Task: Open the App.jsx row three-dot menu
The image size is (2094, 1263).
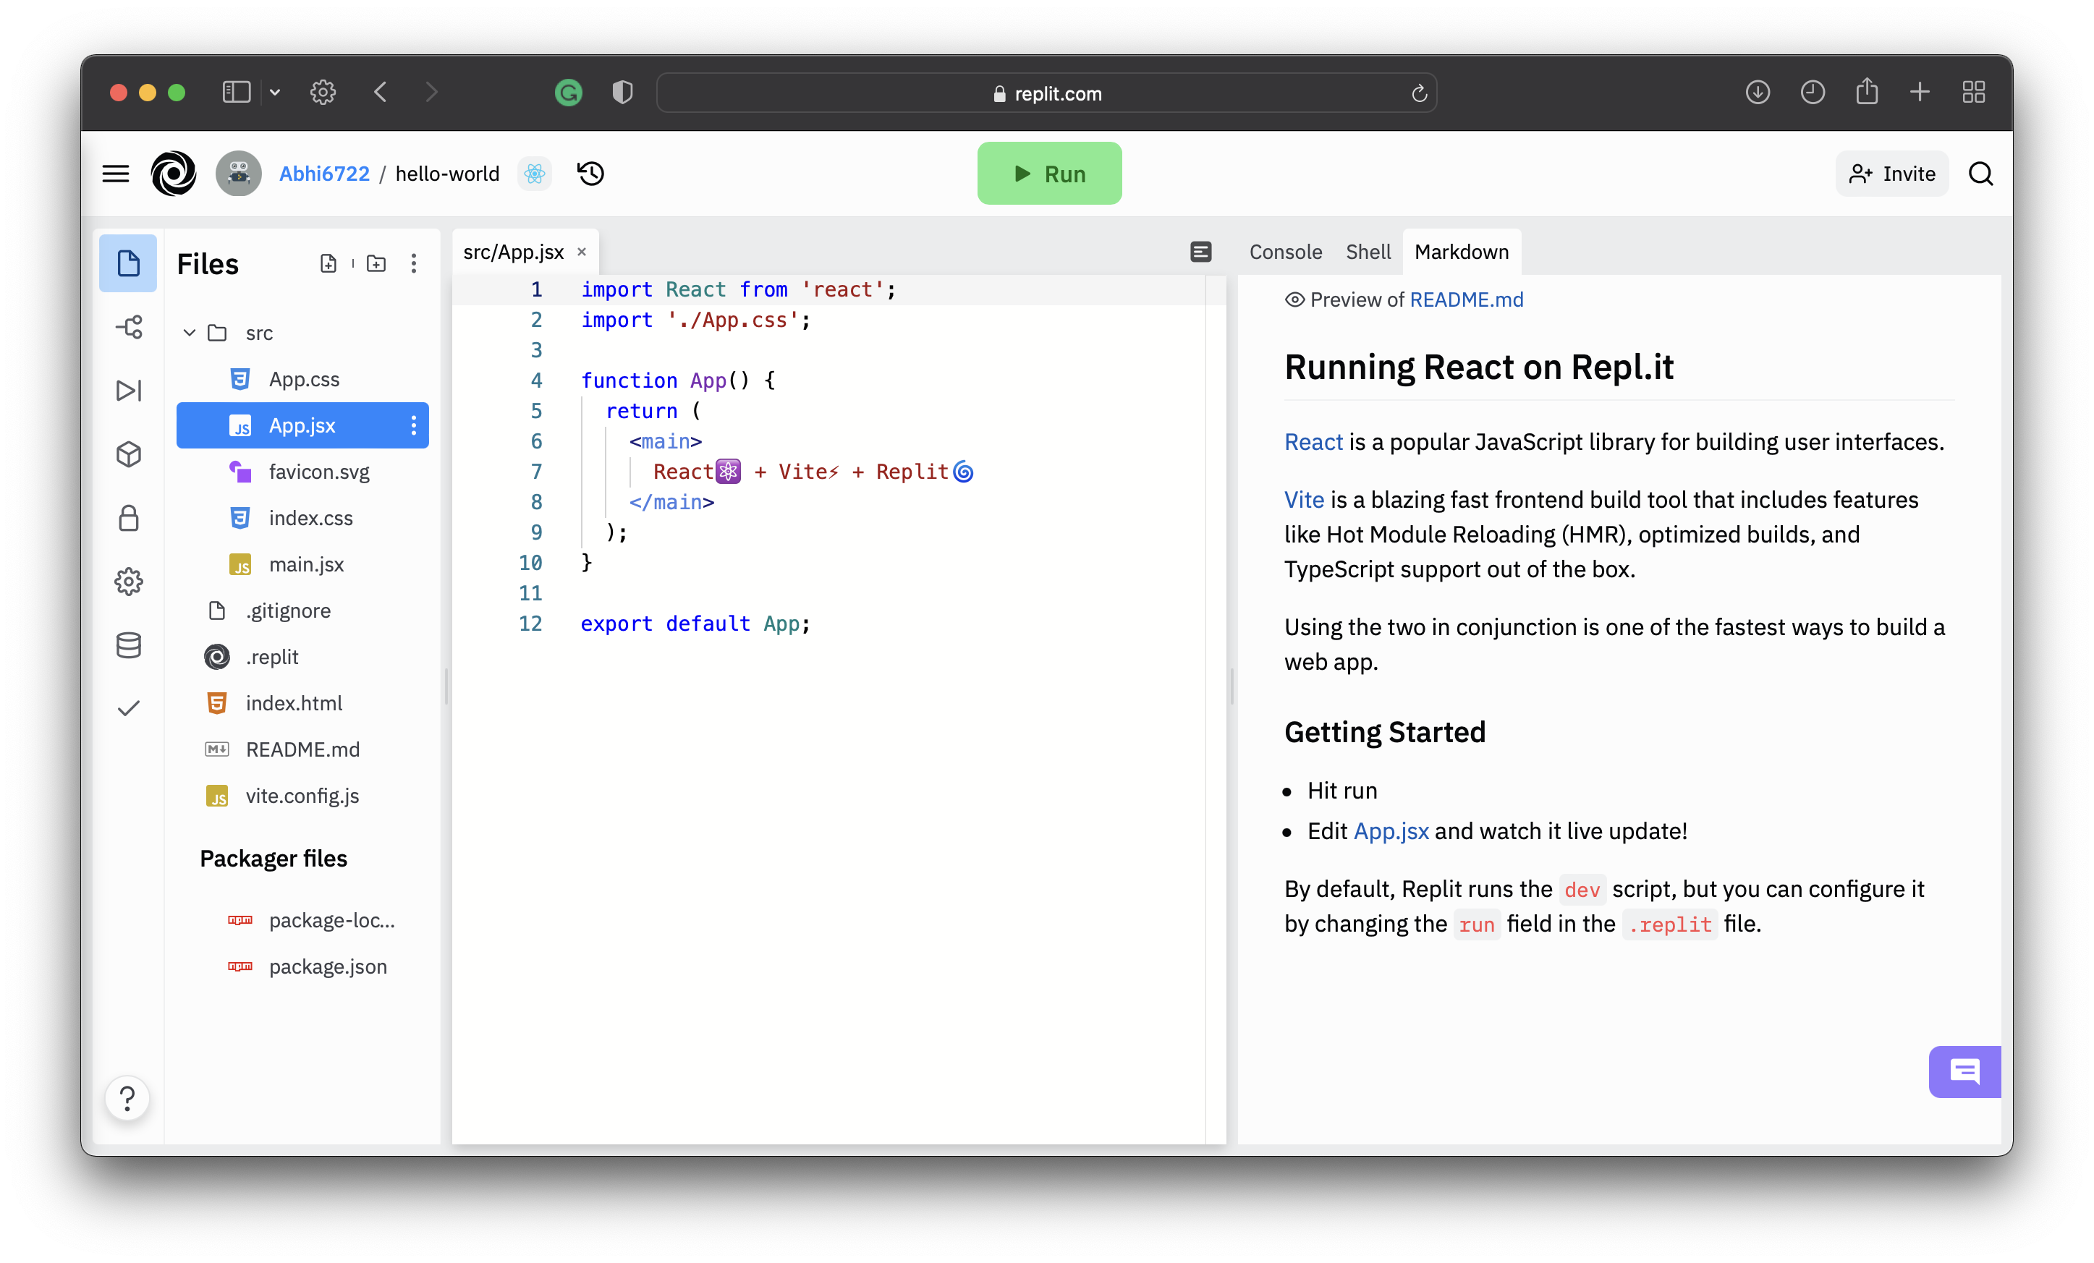Action: pyautogui.click(x=414, y=425)
